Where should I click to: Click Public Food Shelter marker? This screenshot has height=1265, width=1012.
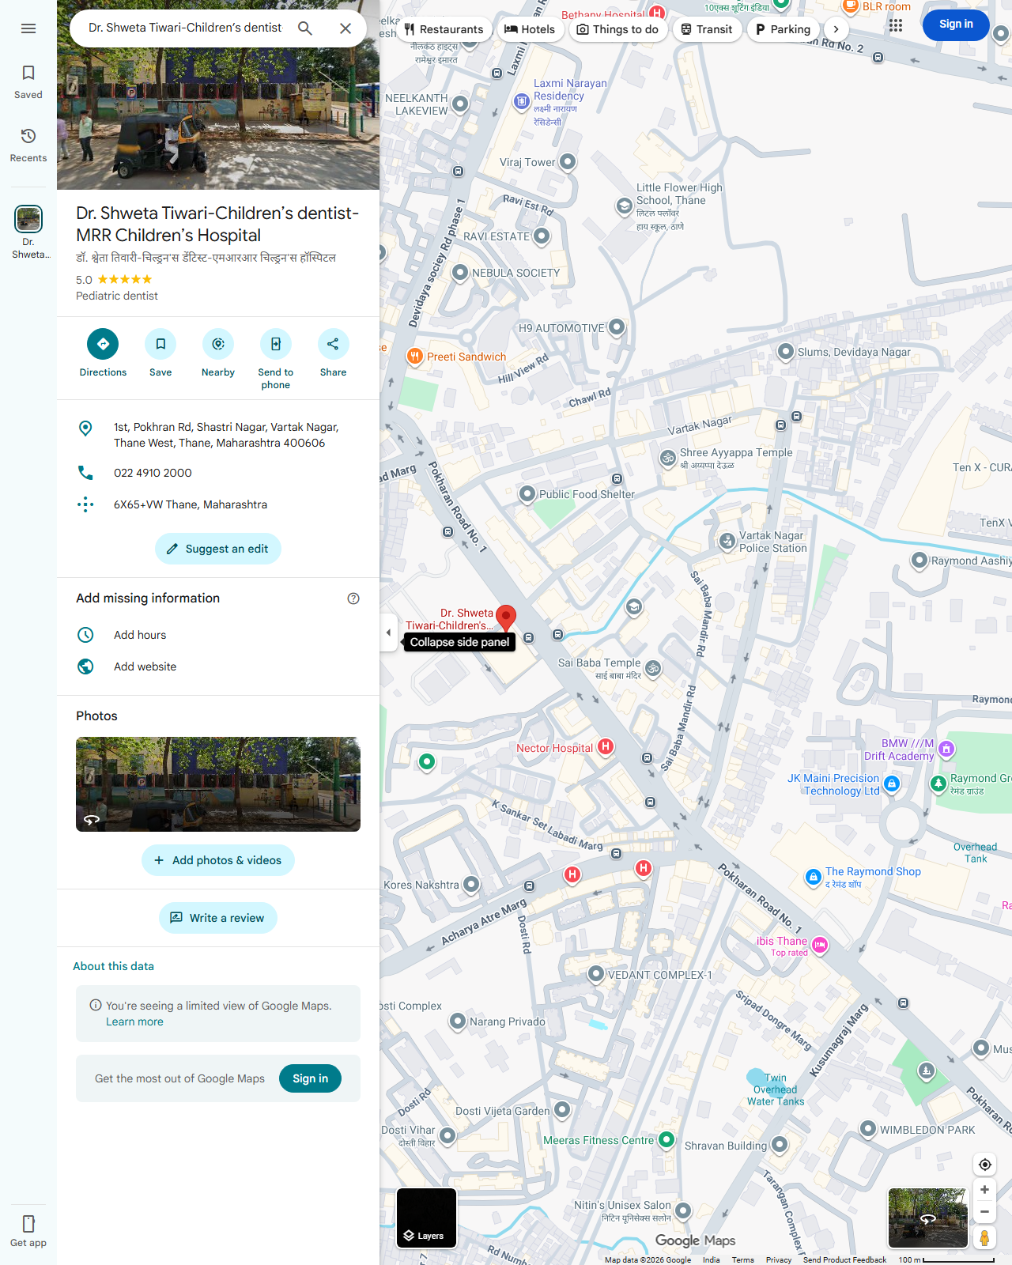tap(527, 494)
